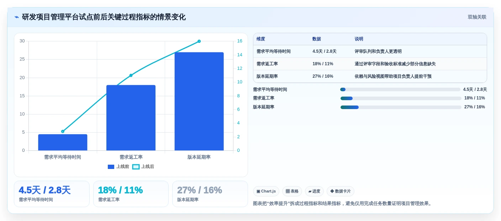Click the 27% / 16% value beside progress bar

[475, 107]
